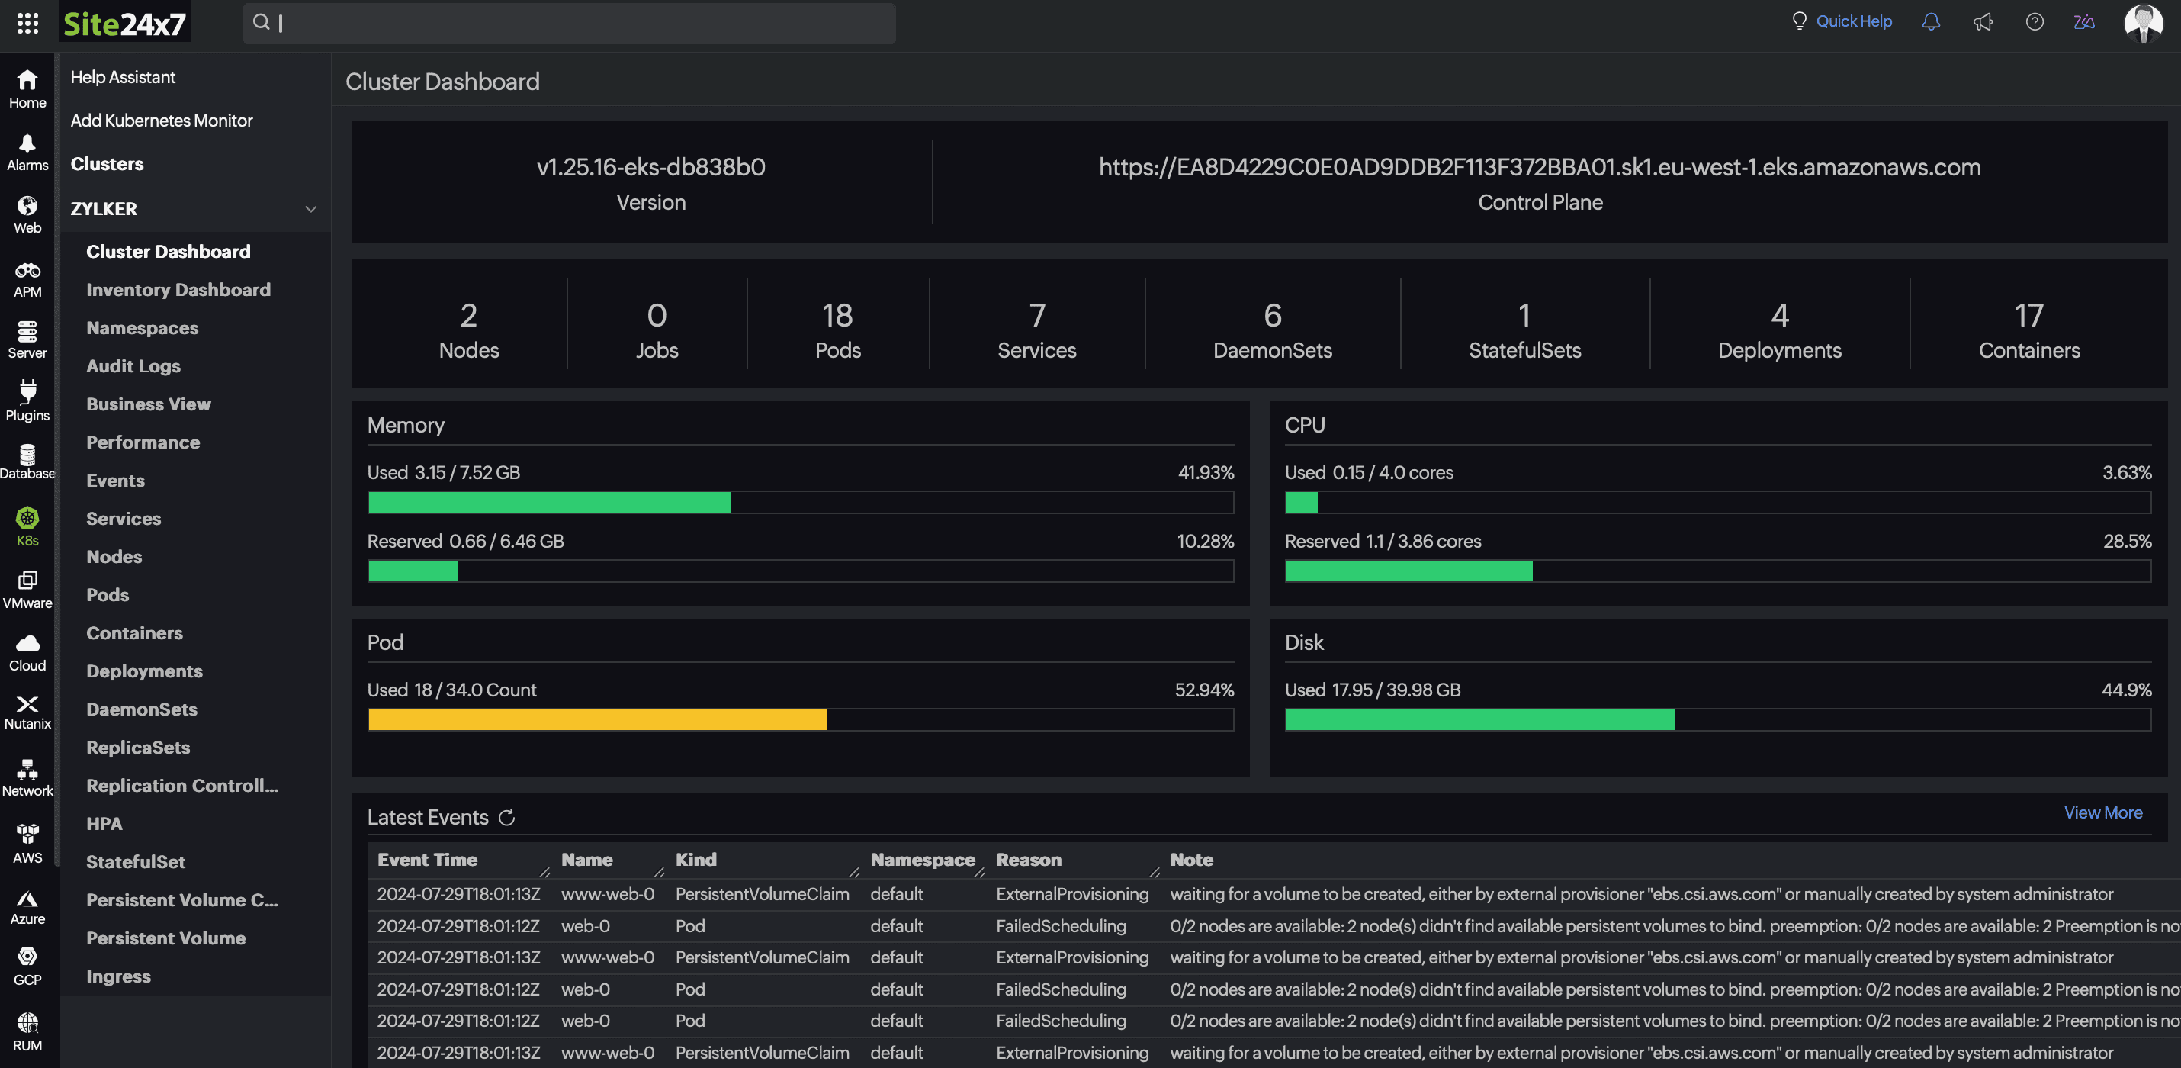This screenshot has width=2181, height=1068.
Task: Click the user profile avatar
Action: pyautogui.click(x=2143, y=22)
